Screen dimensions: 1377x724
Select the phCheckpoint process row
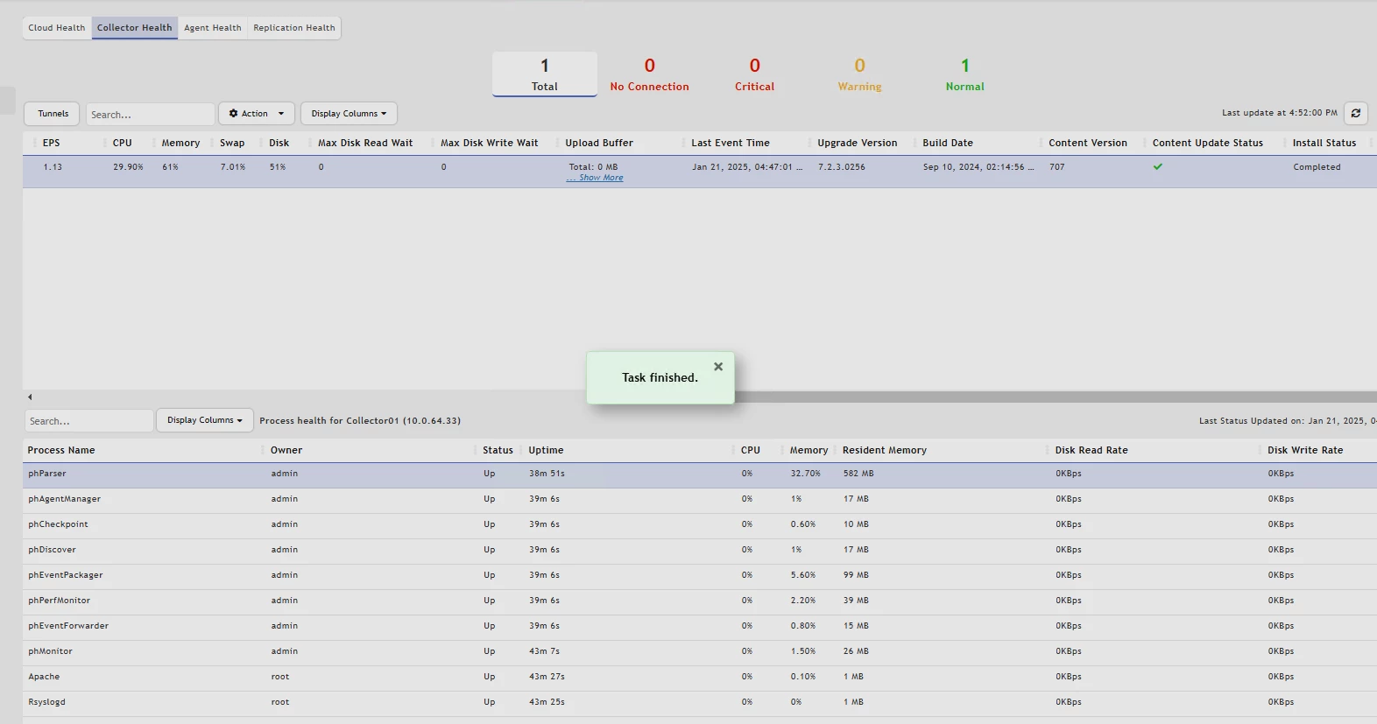click(700, 525)
